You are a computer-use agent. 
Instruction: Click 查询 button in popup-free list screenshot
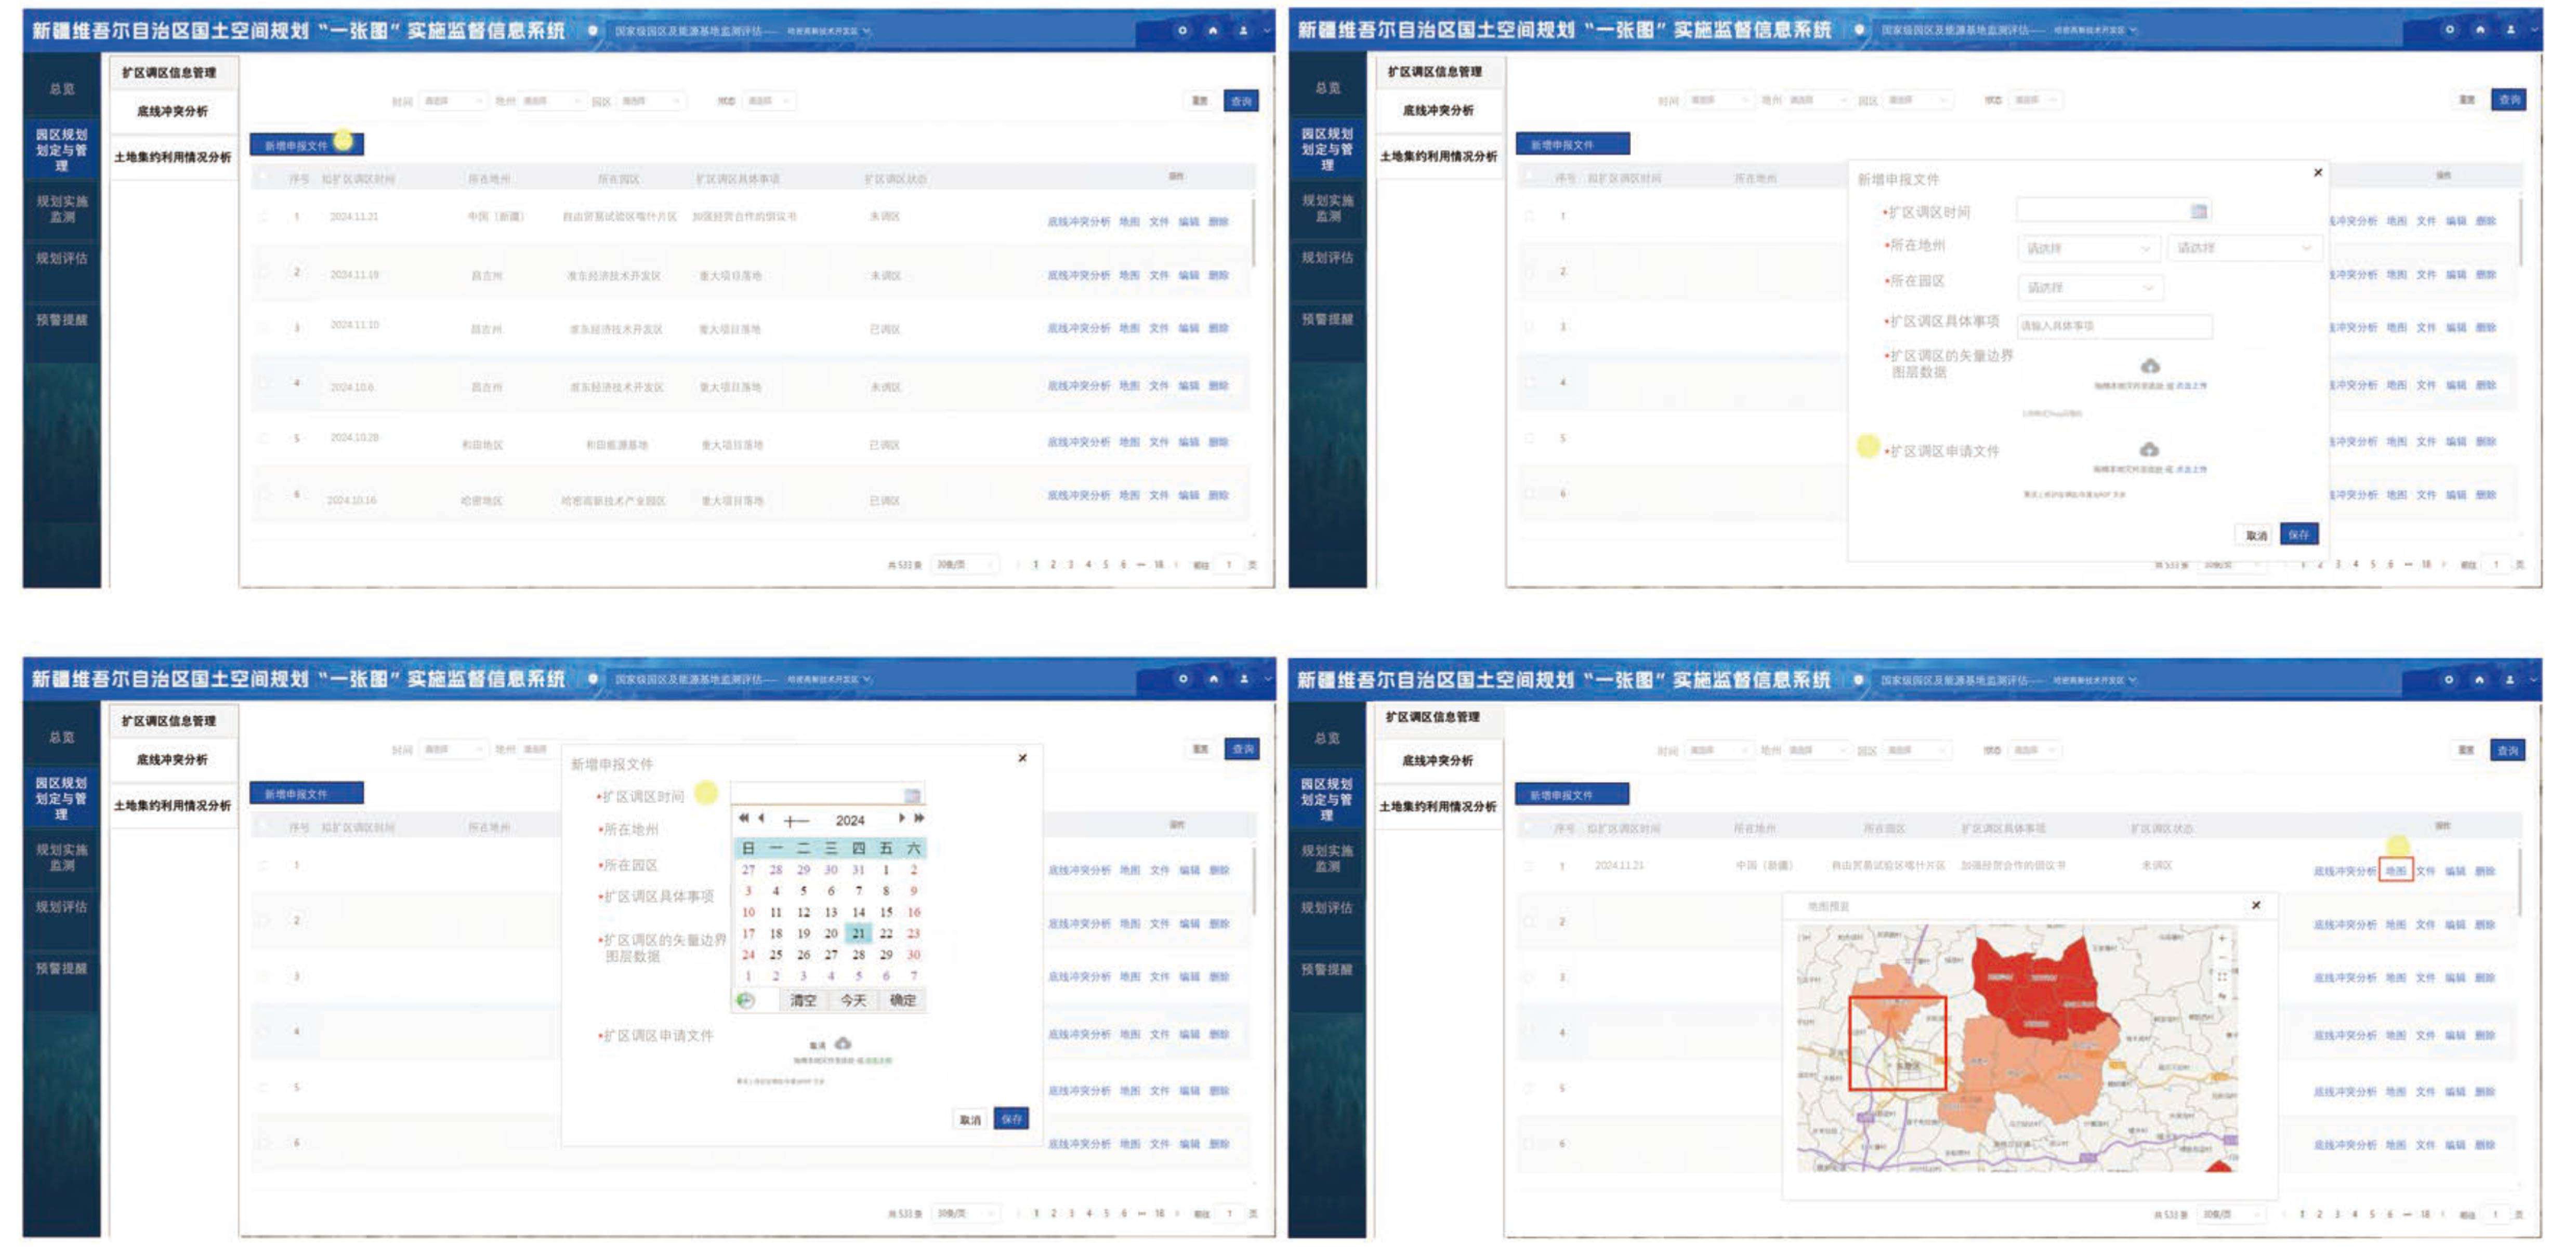click(1241, 101)
